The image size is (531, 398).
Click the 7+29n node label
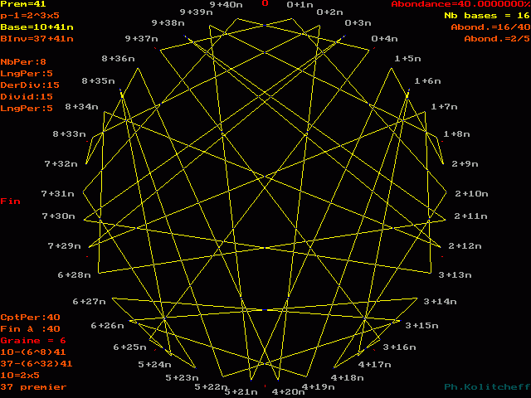(64, 246)
